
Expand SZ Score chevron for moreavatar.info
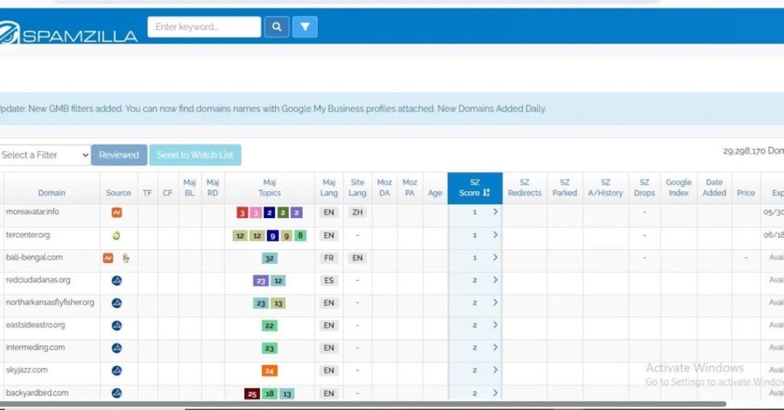tap(495, 212)
